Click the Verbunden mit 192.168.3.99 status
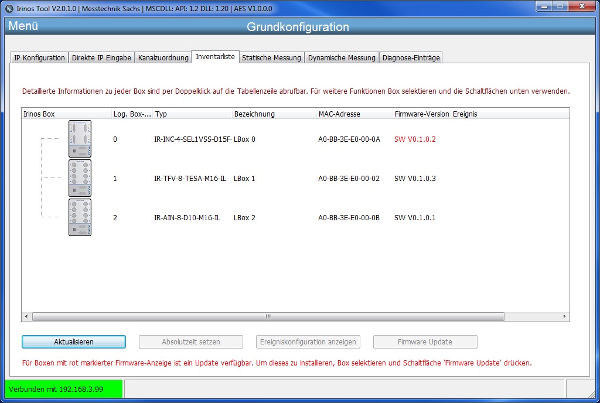The height and width of the screenshot is (403, 600). 63,390
